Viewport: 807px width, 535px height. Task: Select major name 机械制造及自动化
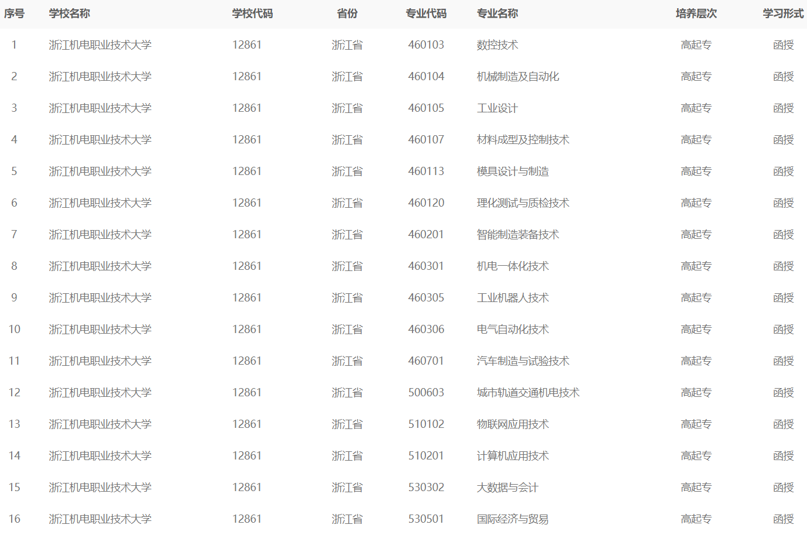518,77
